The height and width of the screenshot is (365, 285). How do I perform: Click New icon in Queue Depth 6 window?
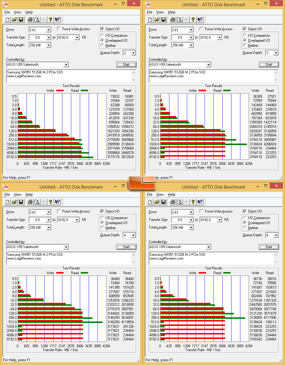[x=150, y=202]
